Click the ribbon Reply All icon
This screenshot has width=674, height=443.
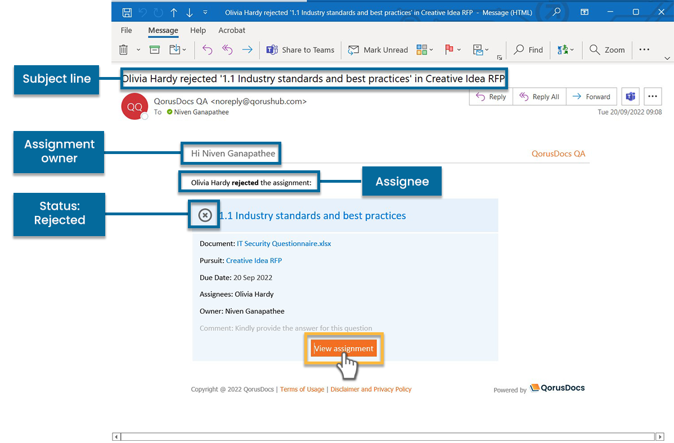coord(227,50)
